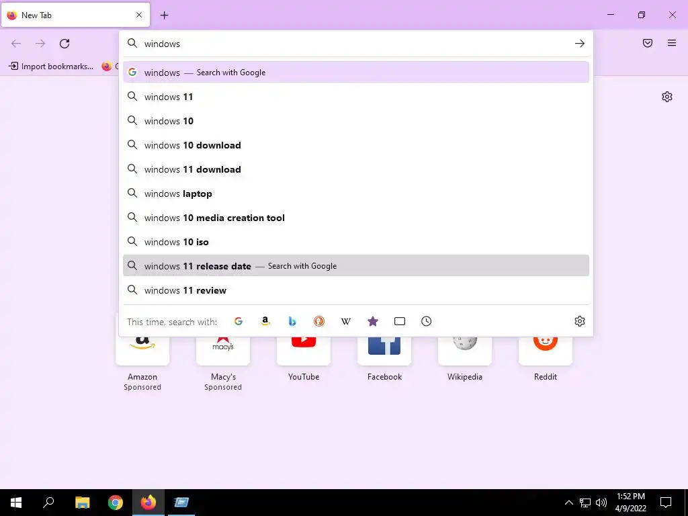Search history using the clock icon
The height and width of the screenshot is (516, 688).
pyautogui.click(x=427, y=321)
